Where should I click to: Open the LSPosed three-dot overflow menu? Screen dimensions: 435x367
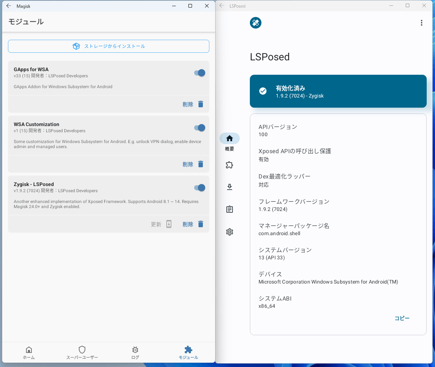click(x=421, y=23)
